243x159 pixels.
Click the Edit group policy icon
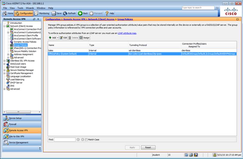61,38
